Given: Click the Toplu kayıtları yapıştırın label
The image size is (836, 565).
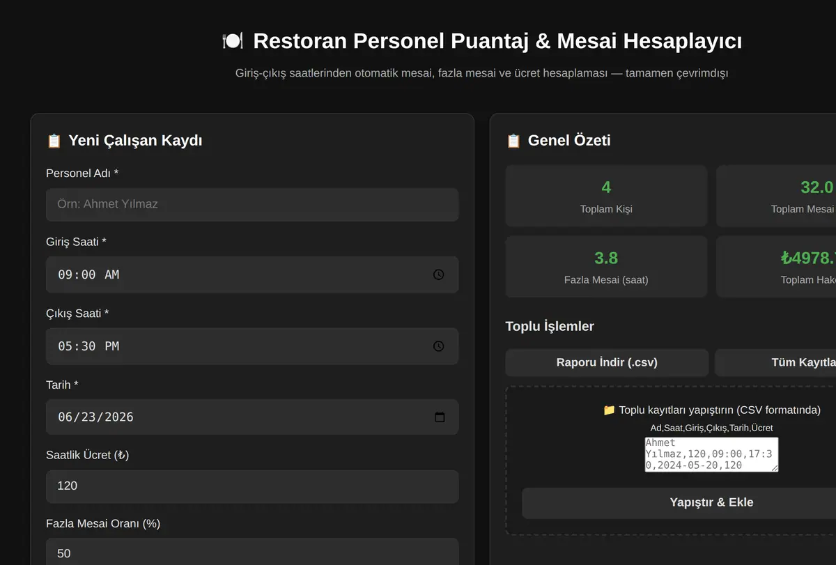Looking at the screenshot, I should click(x=720, y=410).
